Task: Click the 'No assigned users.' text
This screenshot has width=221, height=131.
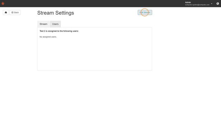Action: (x=48, y=37)
